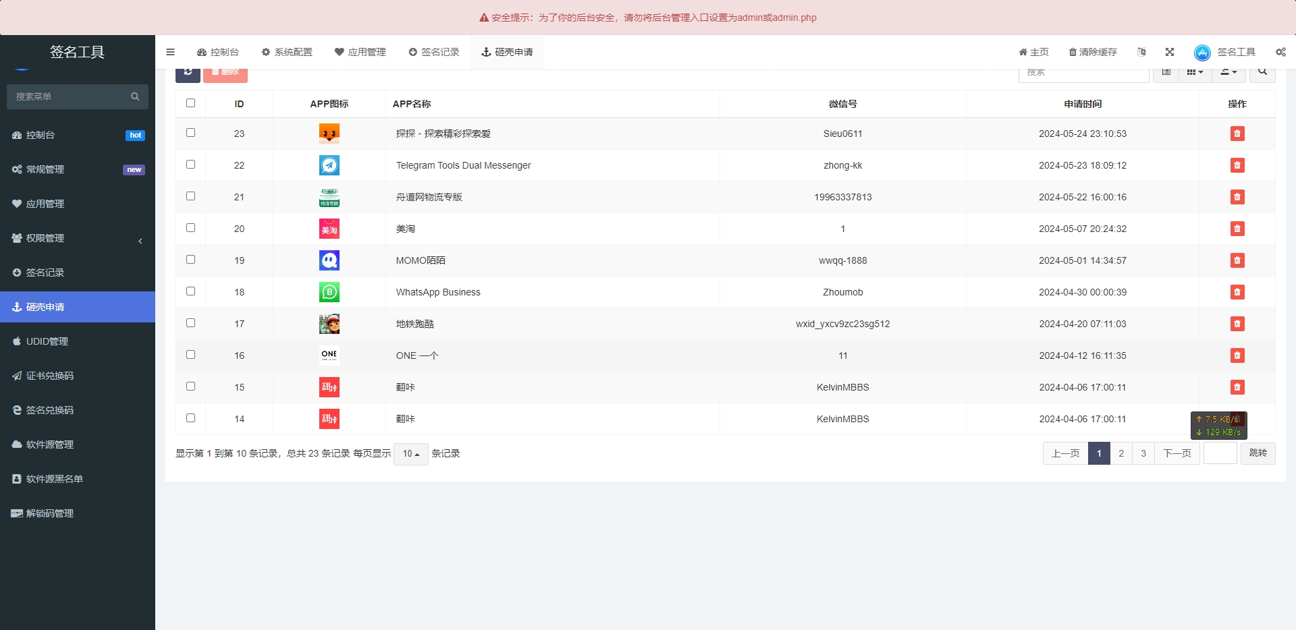Click the gears settings icon at top right
Screen dimensions: 1296x630
[1280, 52]
